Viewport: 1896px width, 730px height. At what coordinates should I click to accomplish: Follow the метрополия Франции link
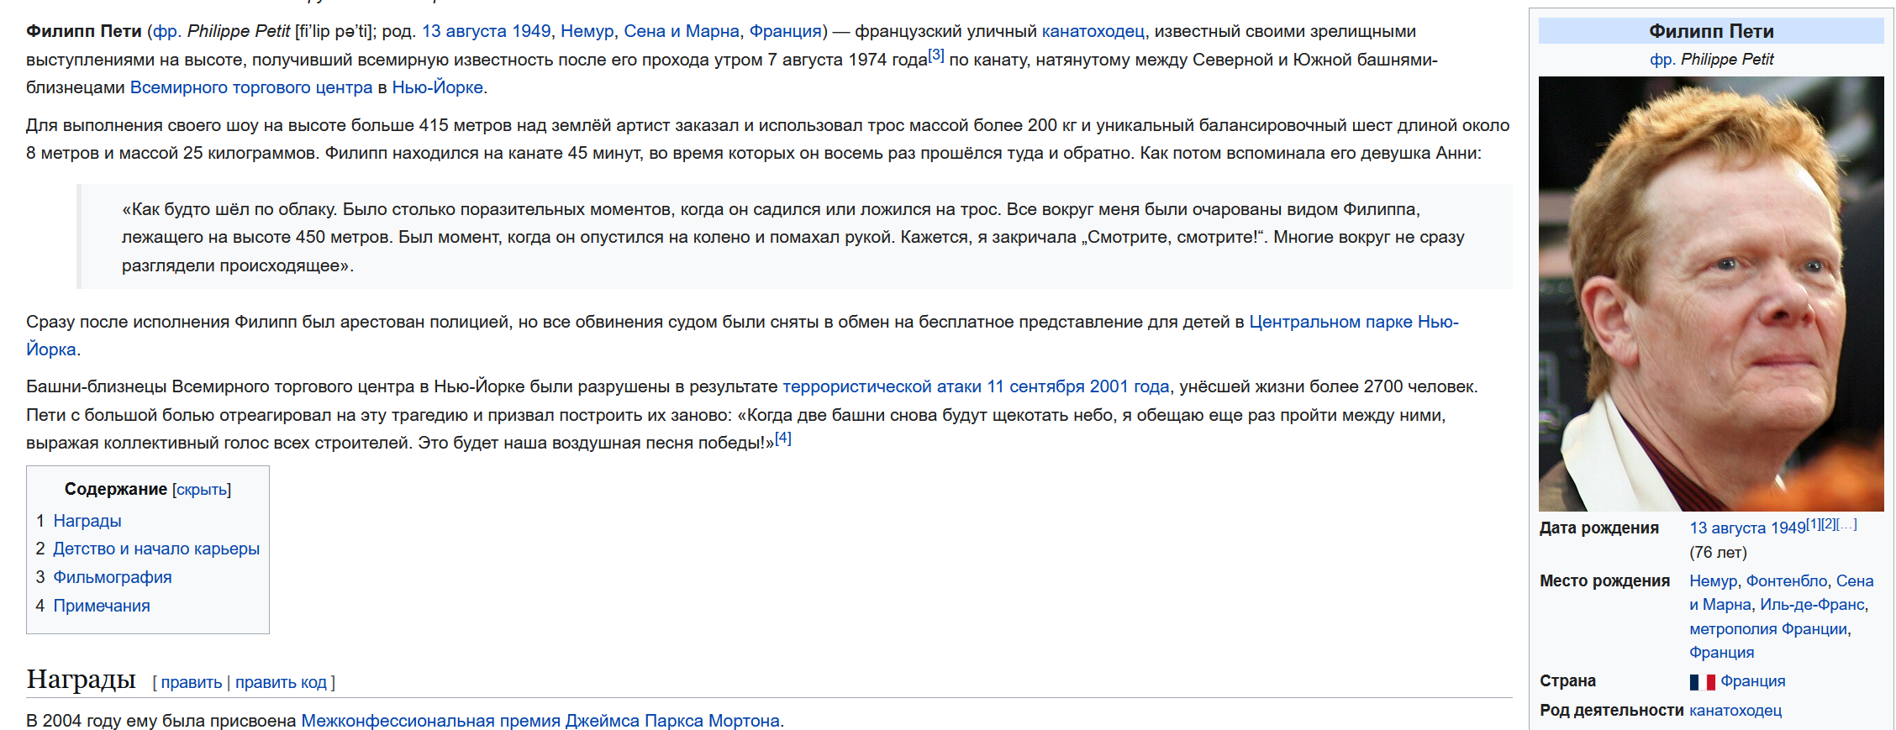click(x=1768, y=629)
